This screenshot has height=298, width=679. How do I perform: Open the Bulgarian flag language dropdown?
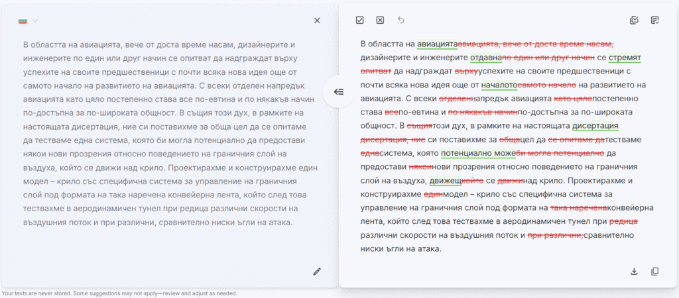[29, 21]
